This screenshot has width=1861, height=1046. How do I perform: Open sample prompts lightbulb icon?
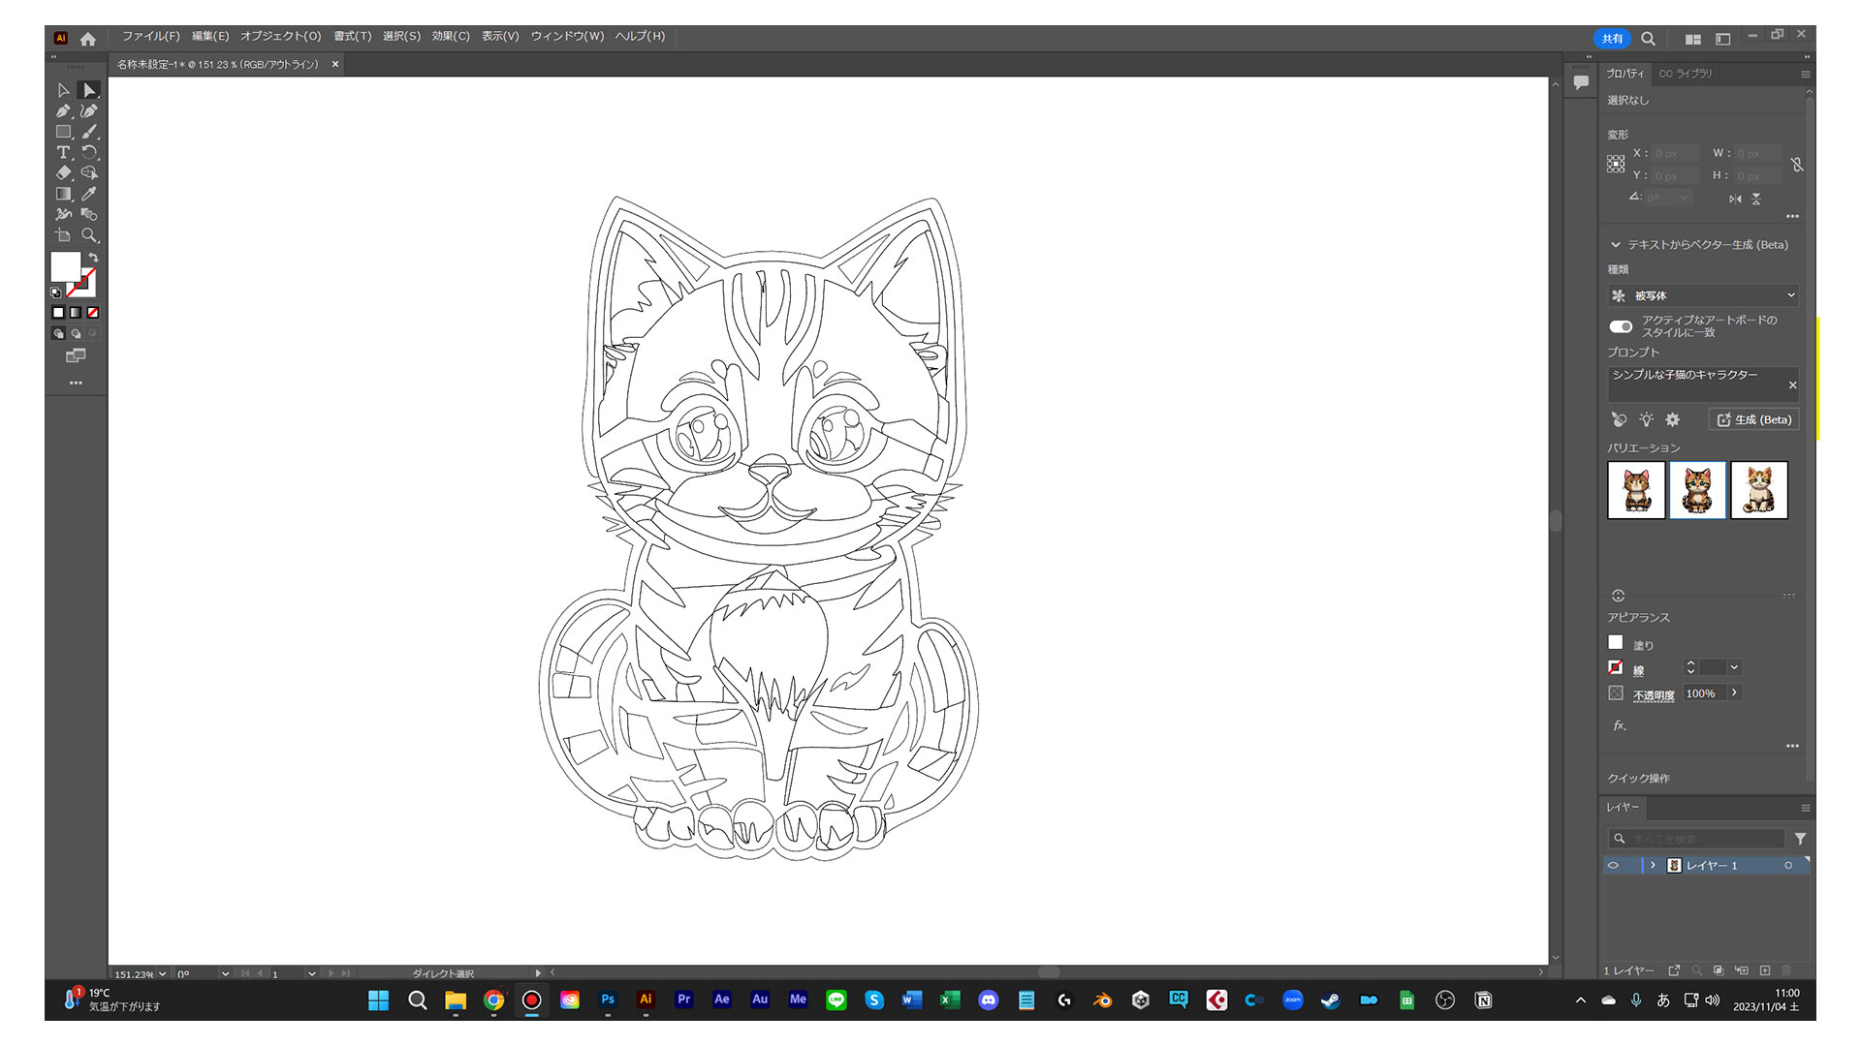point(1646,419)
